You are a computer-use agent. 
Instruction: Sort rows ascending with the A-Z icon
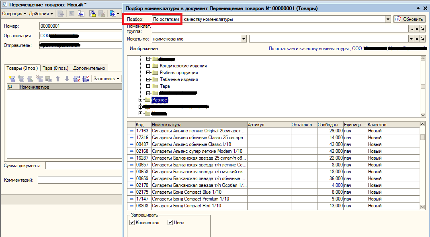(77, 79)
